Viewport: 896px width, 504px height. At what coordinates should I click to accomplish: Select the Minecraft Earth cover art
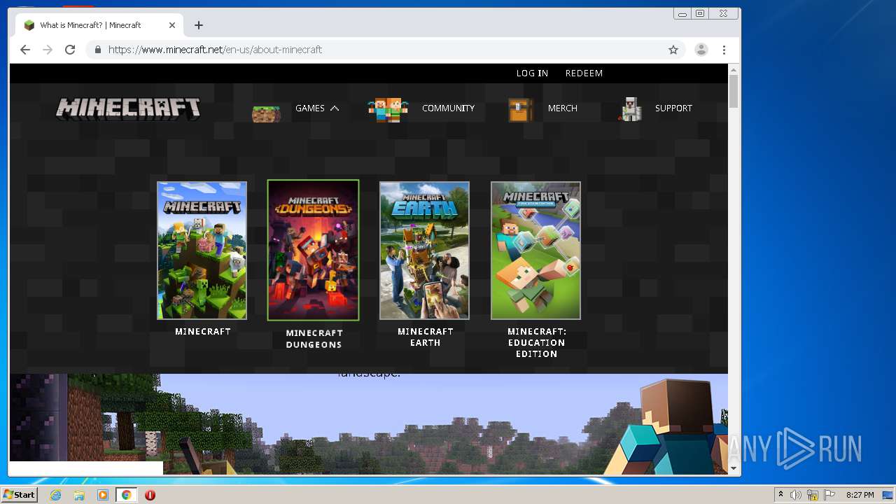pyautogui.click(x=424, y=251)
